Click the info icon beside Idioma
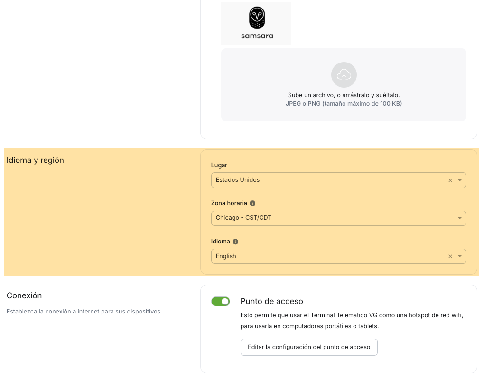The width and height of the screenshot is (484, 376). coord(235,242)
